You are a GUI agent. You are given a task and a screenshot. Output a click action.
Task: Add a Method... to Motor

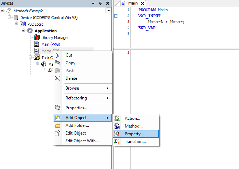pyautogui.click(x=136, y=126)
